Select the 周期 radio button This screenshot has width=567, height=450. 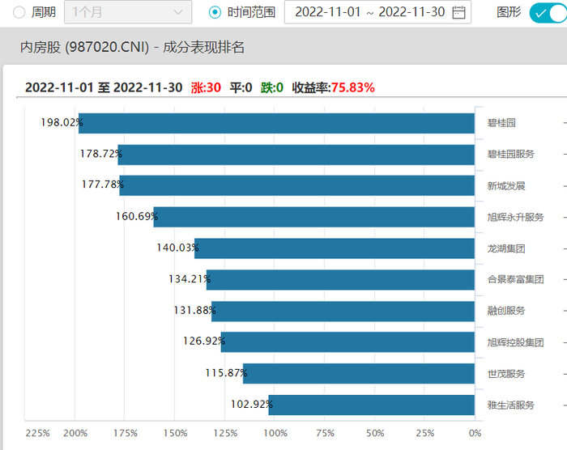coord(19,13)
